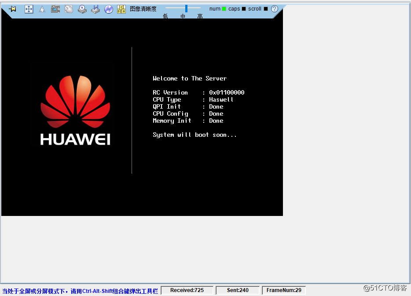The height and width of the screenshot is (296, 411).
Task: Click the Received:725 status field
Action: click(187, 290)
